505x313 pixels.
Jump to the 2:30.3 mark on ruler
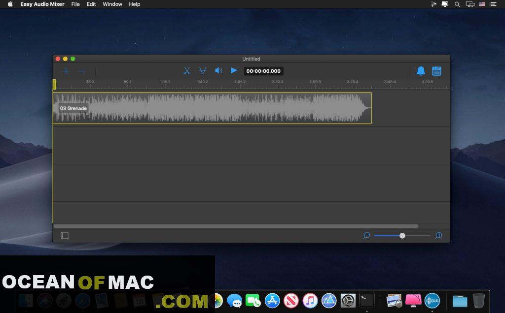pyautogui.click(x=278, y=82)
